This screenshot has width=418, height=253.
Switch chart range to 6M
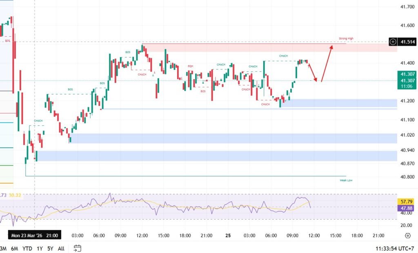point(14,248)
